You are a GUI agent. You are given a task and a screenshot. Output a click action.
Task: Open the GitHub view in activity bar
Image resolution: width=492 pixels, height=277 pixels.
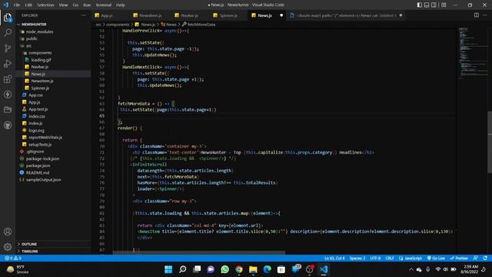pyautogui.click(x=8, y=125)
